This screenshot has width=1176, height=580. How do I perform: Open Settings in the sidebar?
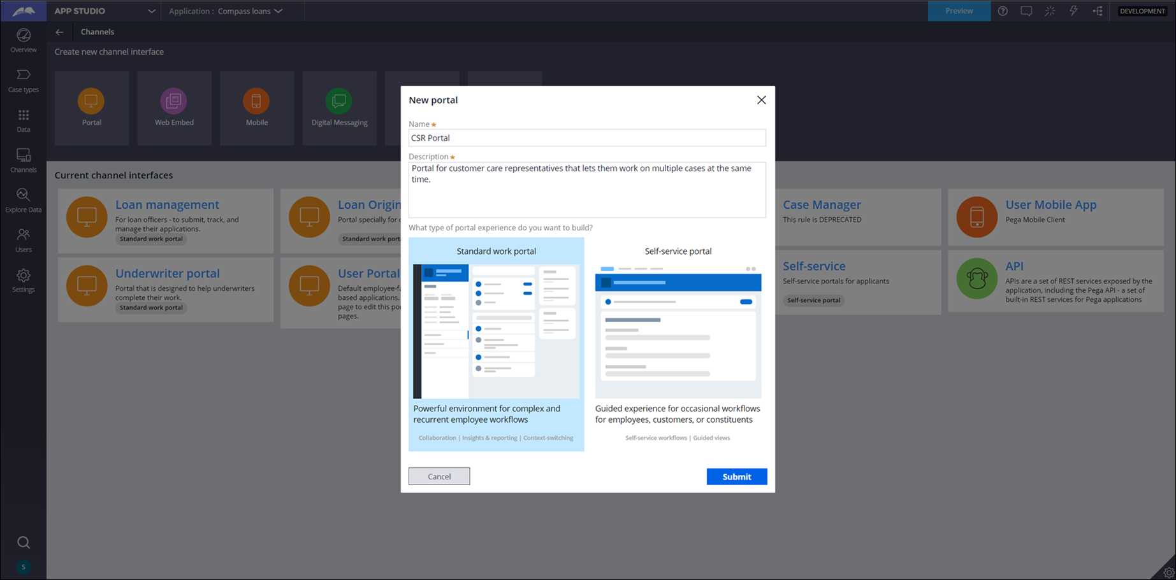(x=23, y=281)
